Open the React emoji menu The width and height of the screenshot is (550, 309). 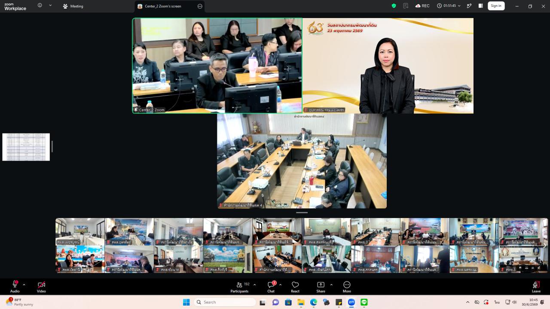295,287
